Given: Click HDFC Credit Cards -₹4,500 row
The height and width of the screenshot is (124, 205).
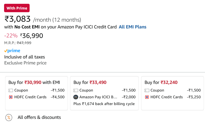Looking at the screenshot, I should click(x=36, y=97).
